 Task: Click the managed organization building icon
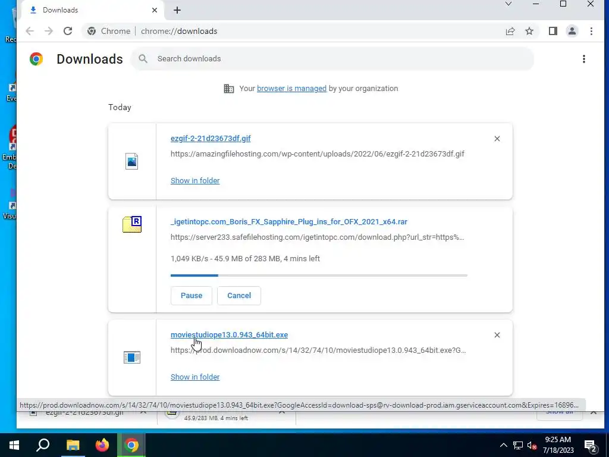click(229, 89)
